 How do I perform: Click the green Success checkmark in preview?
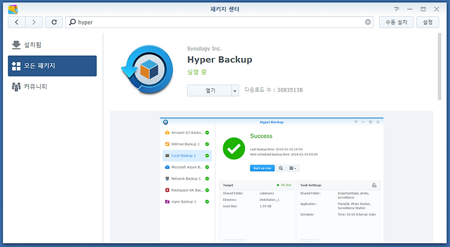[x=234, y=148]
